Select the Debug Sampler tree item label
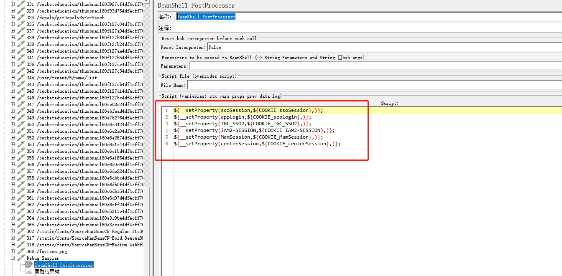This screenshot has width=562, height=276. [x=43, y=258]
